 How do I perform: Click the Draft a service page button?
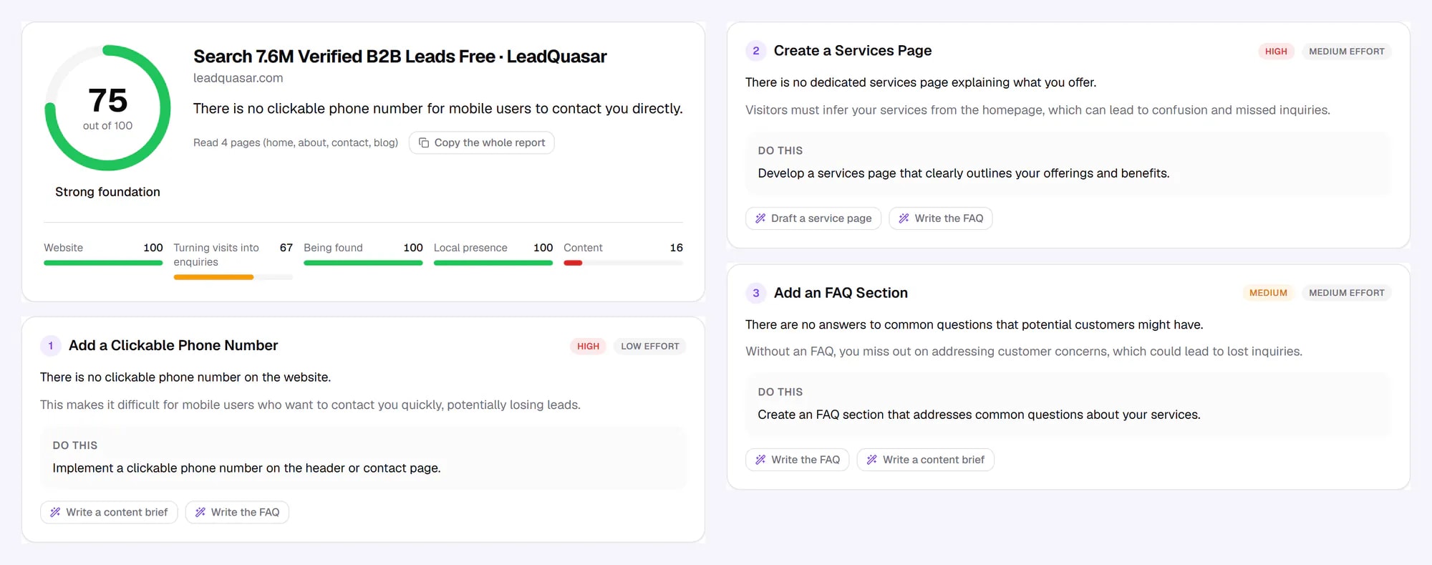point(813,218)
